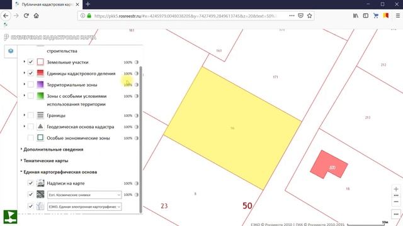Click the ЕЭКО map base thumbnail icon
This screenshot has width=403, height=226.
pos(40,206)
